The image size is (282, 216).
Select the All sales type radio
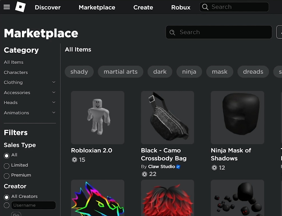point(7,156)
